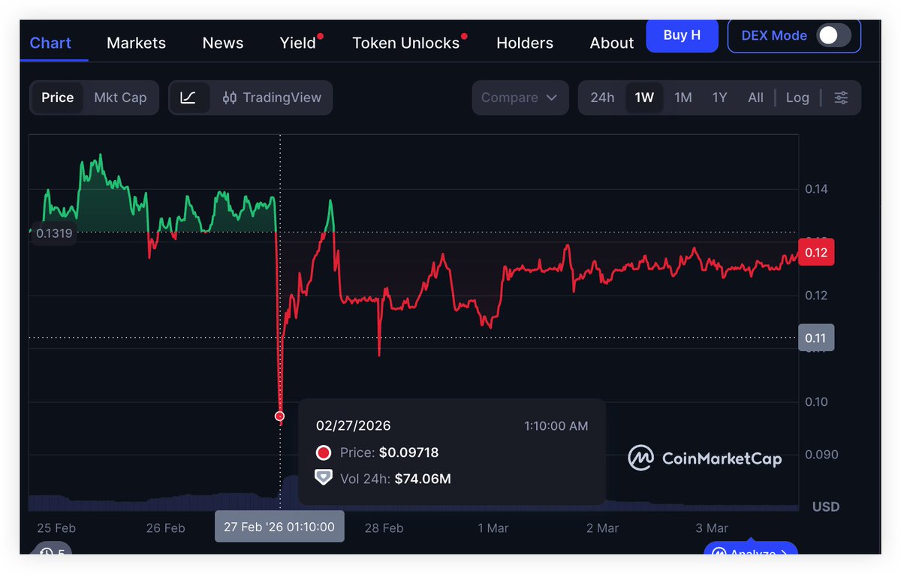Click the 3 Mar axis label

pyautogui.click(x=712, y=528)
